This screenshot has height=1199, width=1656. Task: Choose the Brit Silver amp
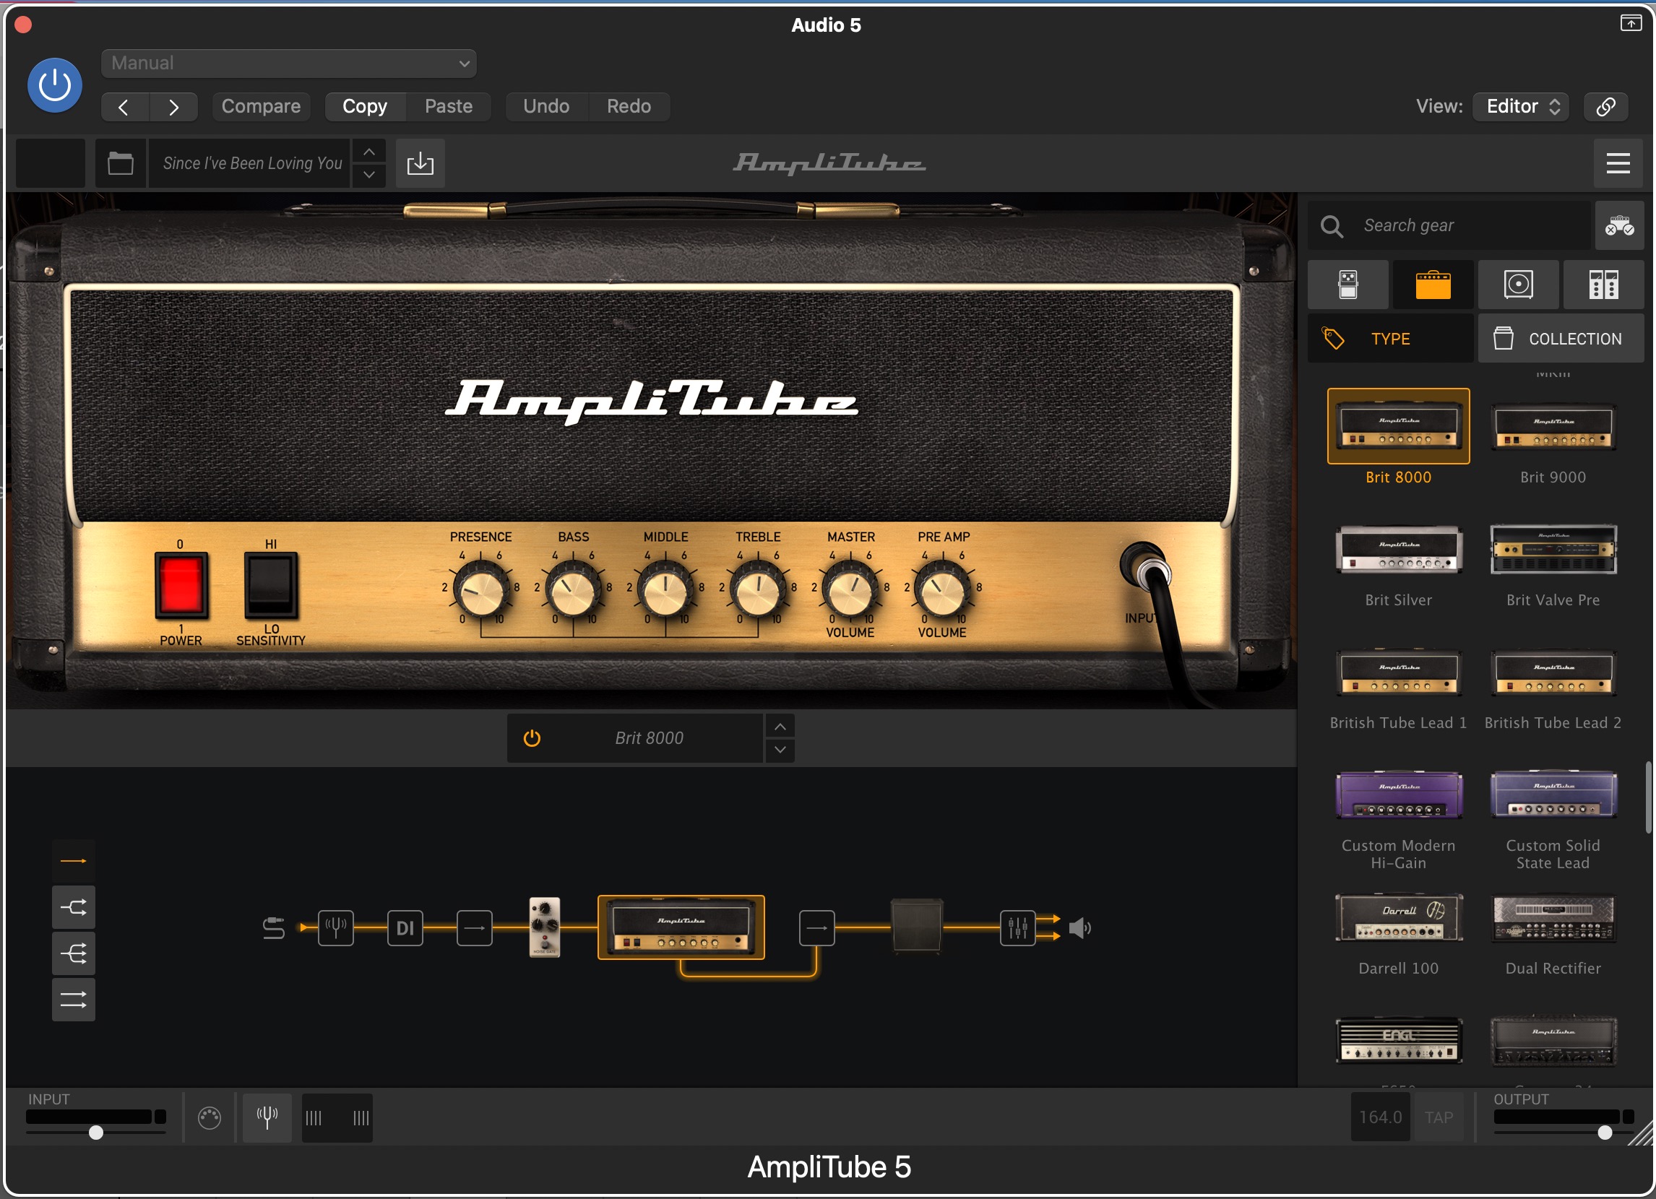click(x=1398, y=550)
